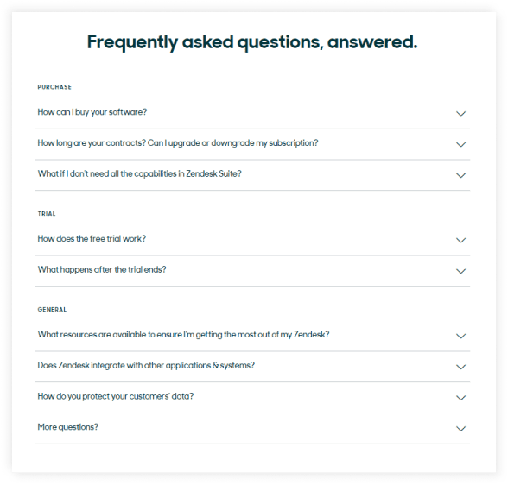Screen dimensions: 508x485
Task: Click chevron next to contracts and subscription question
Action: tap(460, 144)
